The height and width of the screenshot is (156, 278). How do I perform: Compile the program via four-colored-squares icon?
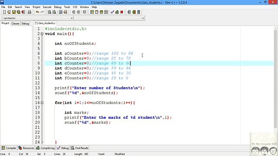92,12
